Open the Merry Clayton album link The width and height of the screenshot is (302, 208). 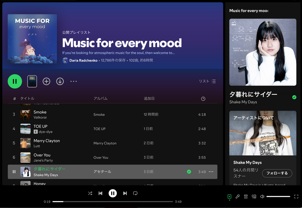105,143
